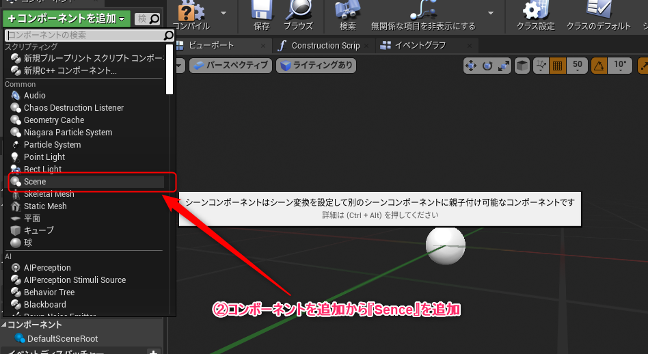Select Scene from the component list
This screenshot has width=648, height=354.
pyautogui.click(x=35, y=182)
